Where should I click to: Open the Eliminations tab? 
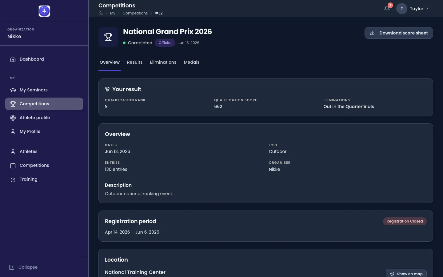point(163,62)
